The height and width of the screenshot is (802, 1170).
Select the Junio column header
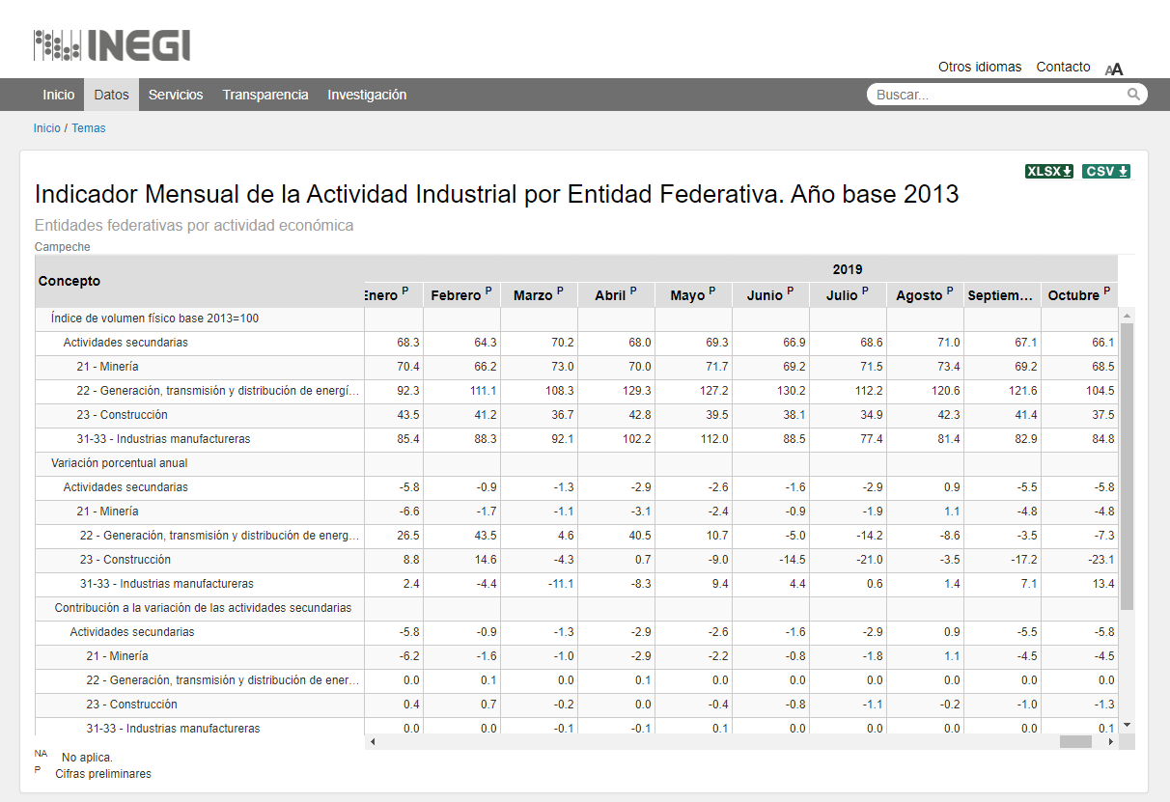tap(770, 295)
